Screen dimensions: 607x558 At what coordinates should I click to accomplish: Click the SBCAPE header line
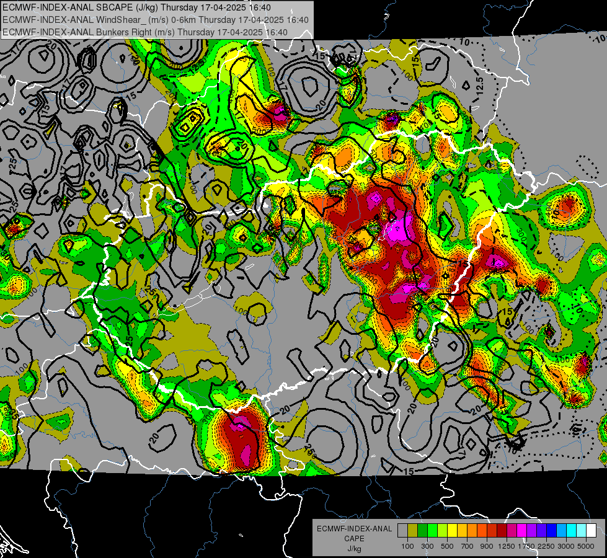(x=136, y=7)
